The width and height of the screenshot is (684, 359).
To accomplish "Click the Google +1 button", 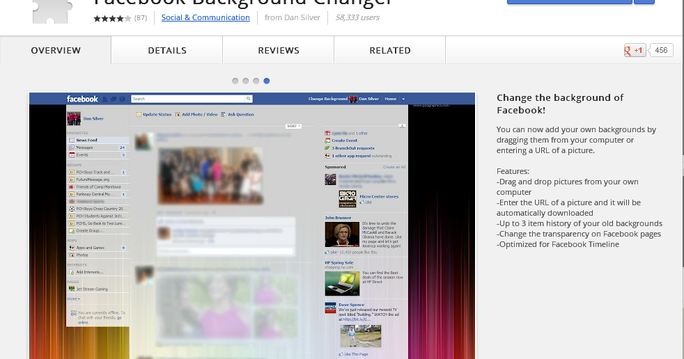I will (635, 50).
